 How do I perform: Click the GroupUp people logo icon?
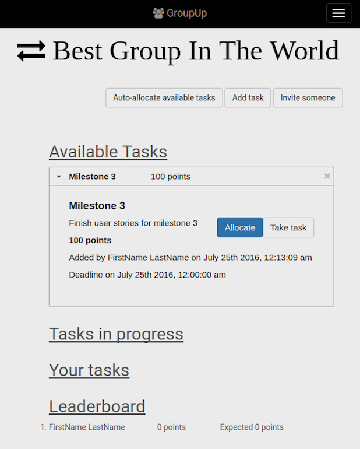(158, 13)
